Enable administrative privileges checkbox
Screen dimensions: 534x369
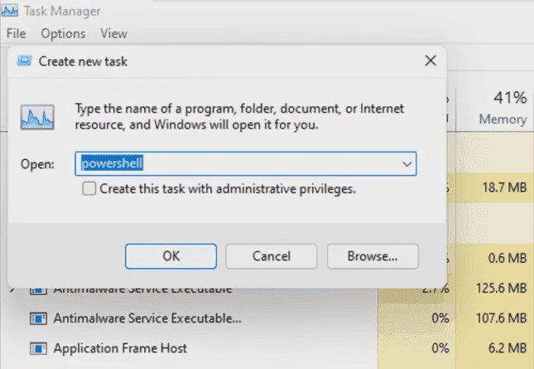[89, 188]
